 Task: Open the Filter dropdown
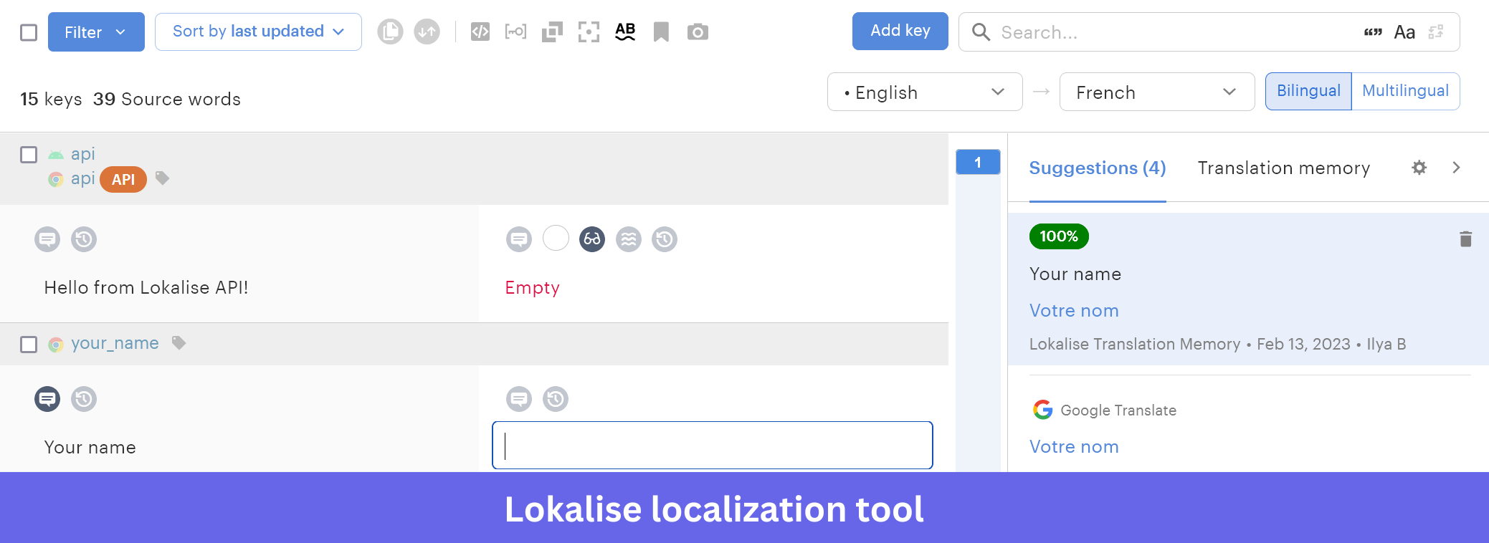96,32
